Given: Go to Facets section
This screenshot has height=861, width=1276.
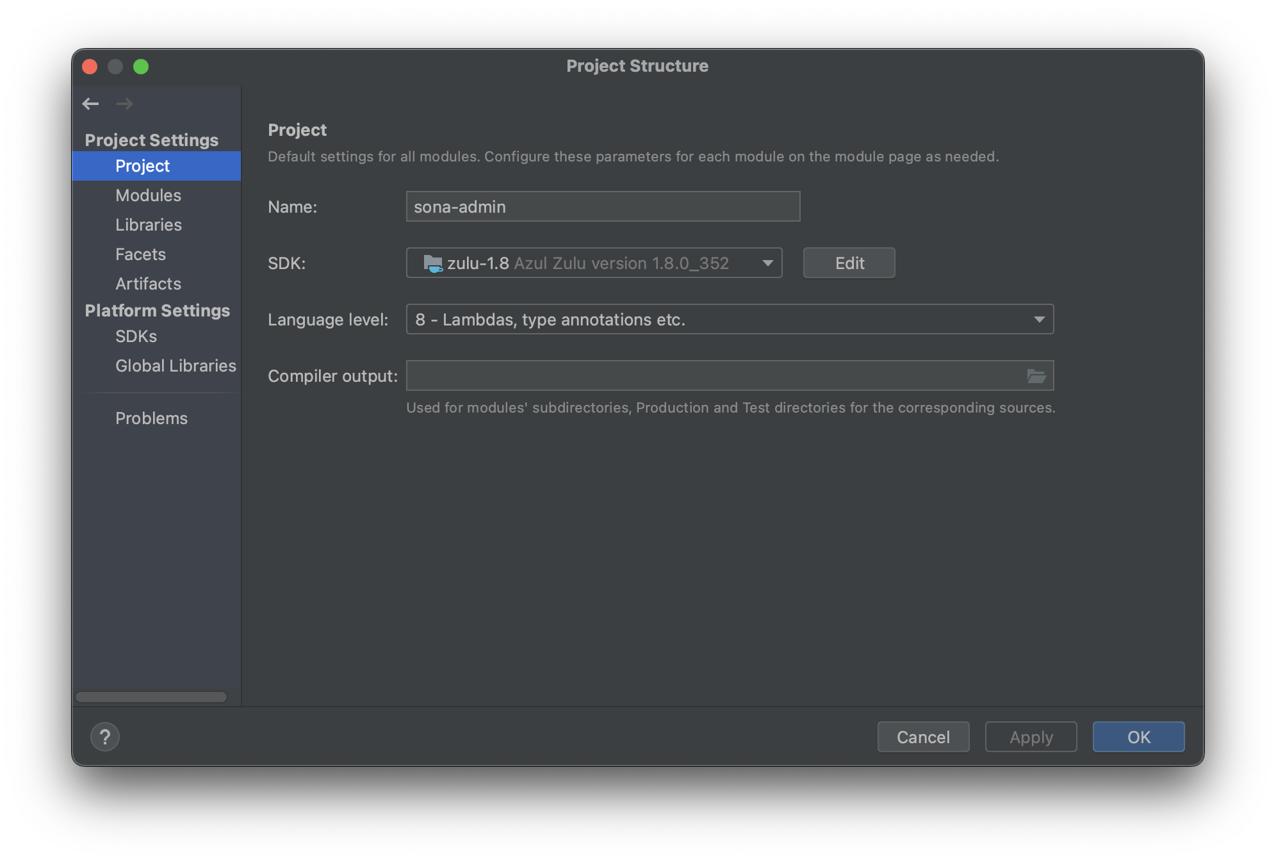Looking at the screenshot, I should pos(140,254).
